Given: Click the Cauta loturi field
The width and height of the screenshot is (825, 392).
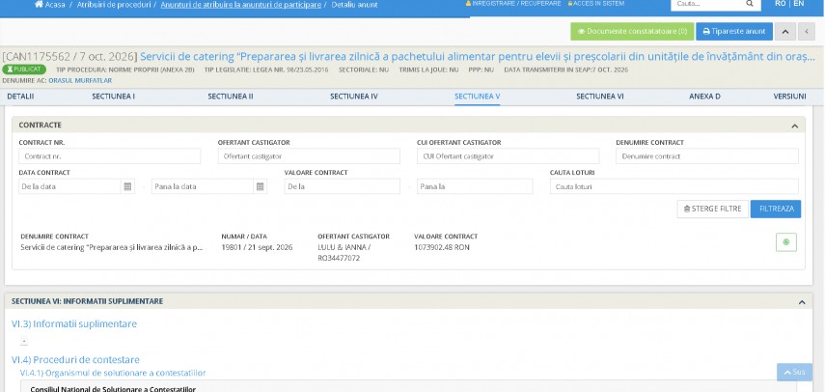Looking at the screenshot, I should (674, 186).
